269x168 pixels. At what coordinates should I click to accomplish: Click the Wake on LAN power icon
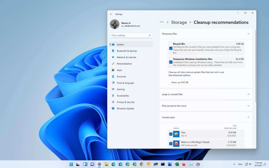[x=176, y=144]
